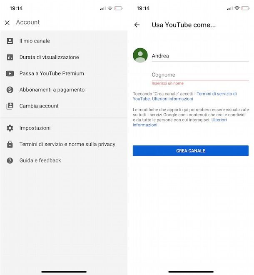Open Il mio canale menu entry
Image resolution: width=254 pixels, height=275 pixels.
pos(64,41)
